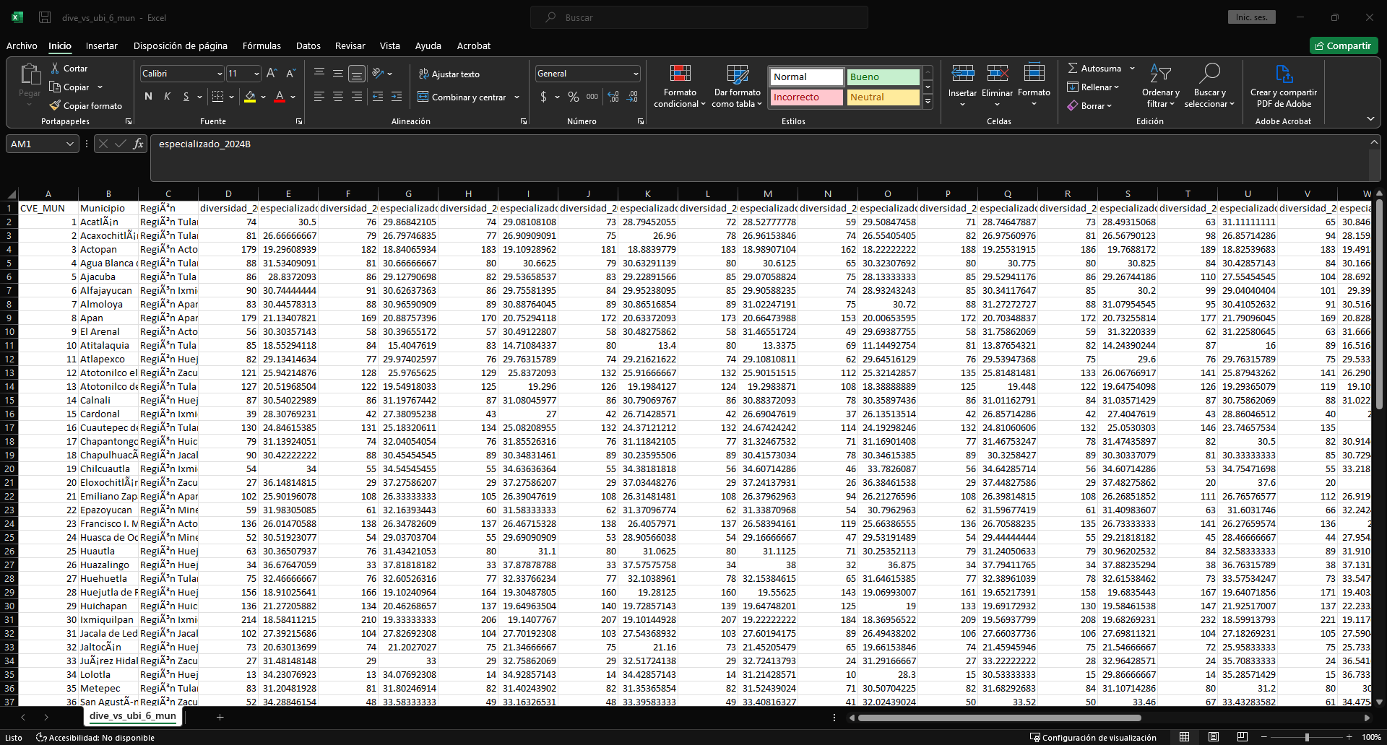The image size is (1387, 745).
Task: Click the Copiar formato paintbrush icon
Action: (x=55, y=106)
